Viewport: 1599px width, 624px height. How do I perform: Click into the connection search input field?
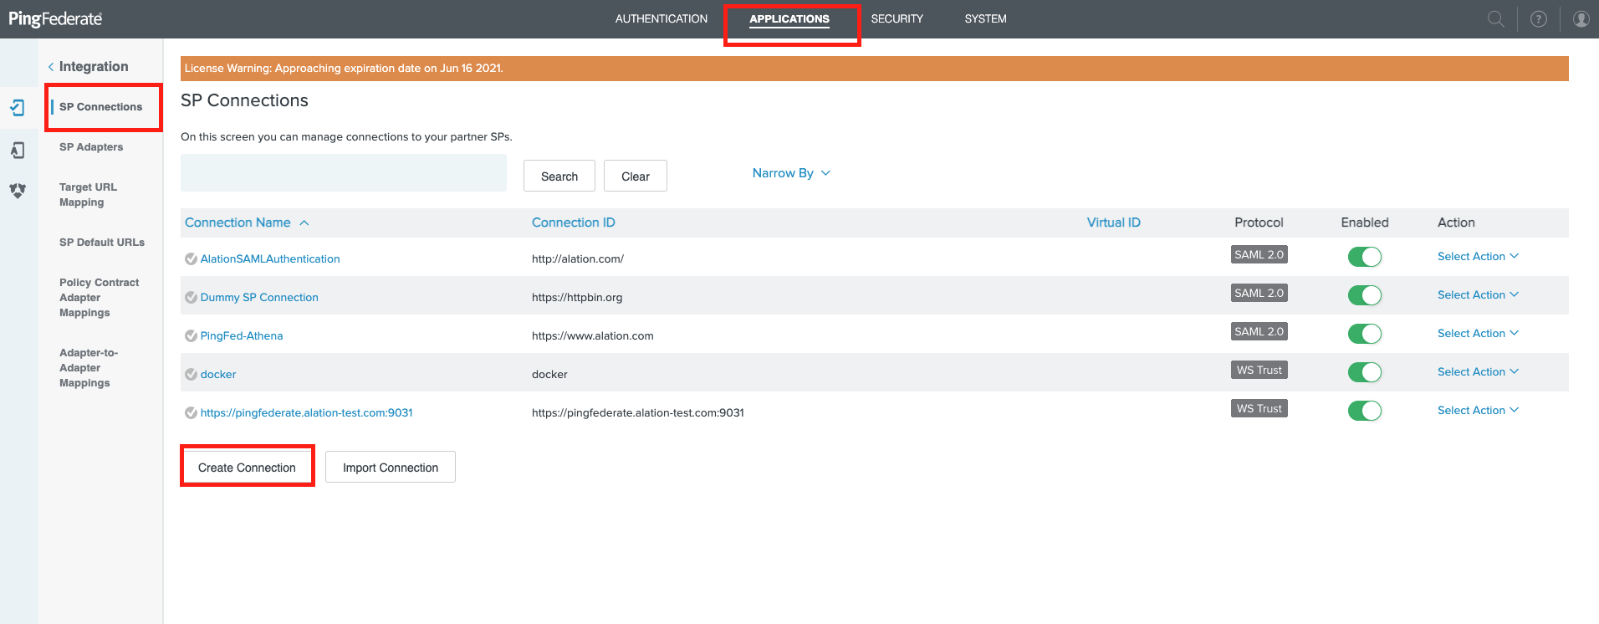[344, 172]
